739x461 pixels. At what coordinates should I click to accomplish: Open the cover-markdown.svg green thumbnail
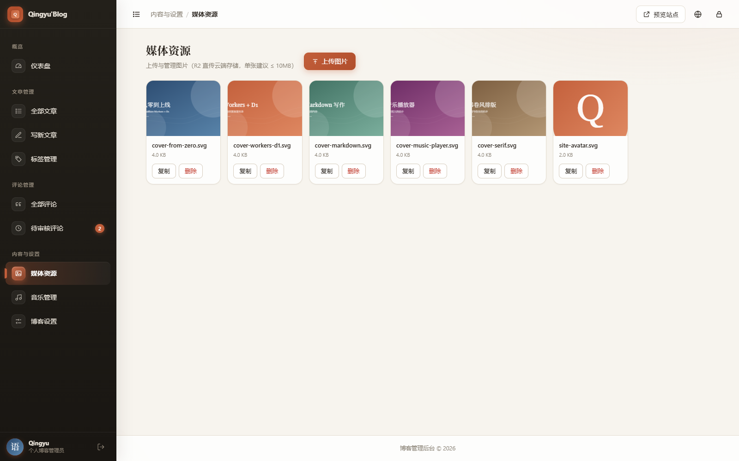346,108
